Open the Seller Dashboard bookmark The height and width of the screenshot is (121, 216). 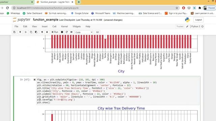click(32, 13)
